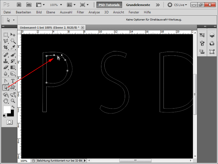Select the Clone Stamp tool

(x=6, y=61)
